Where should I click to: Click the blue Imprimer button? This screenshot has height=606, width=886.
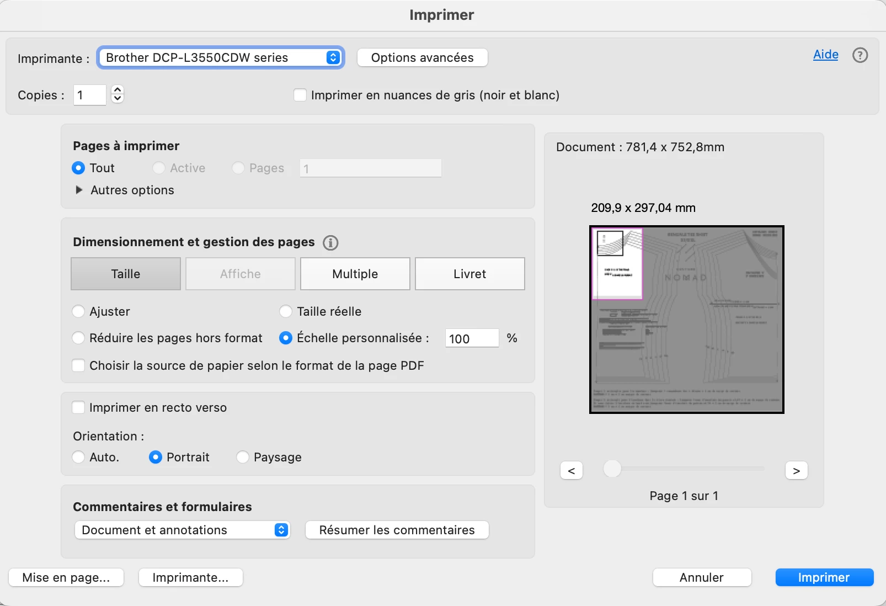click(824, 577)
